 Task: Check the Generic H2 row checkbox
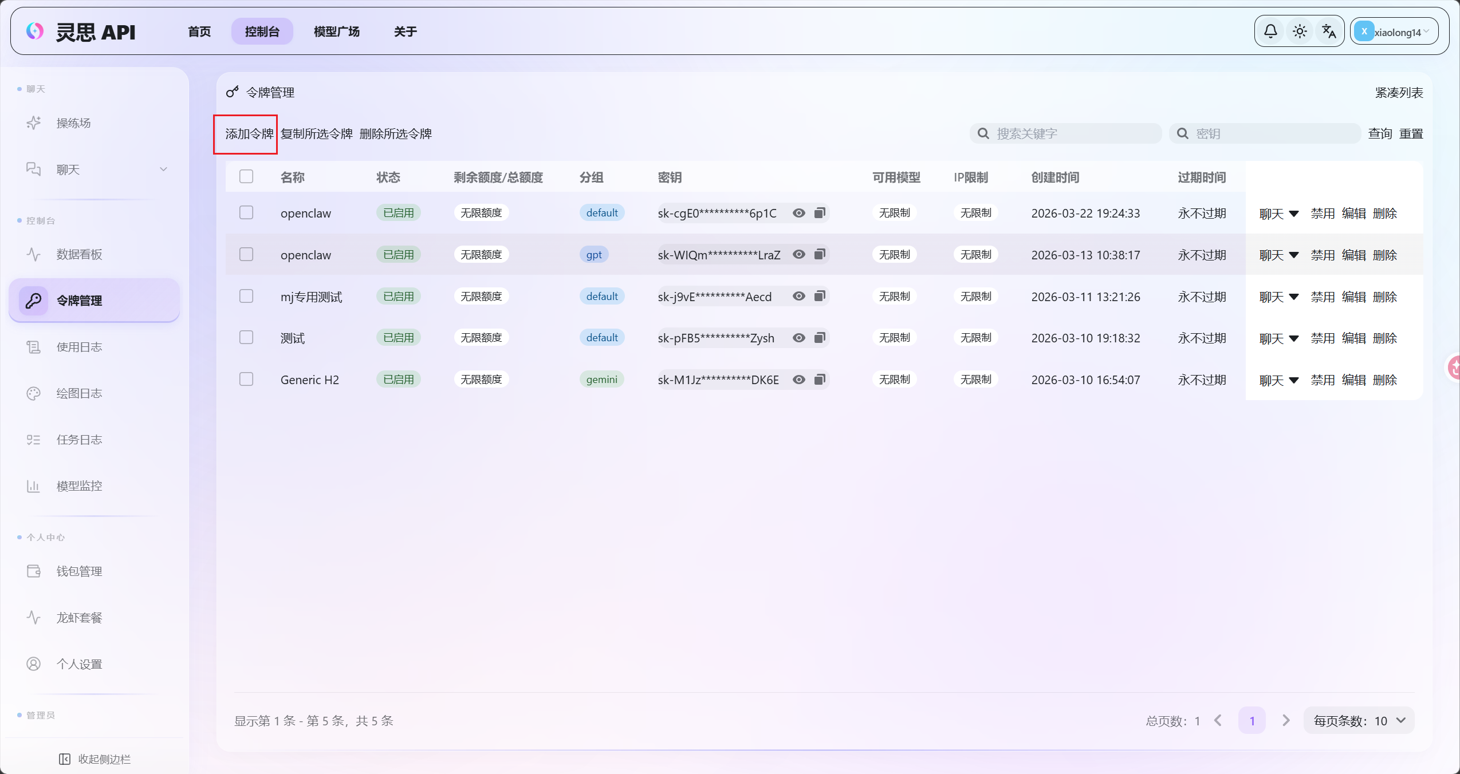246,379
